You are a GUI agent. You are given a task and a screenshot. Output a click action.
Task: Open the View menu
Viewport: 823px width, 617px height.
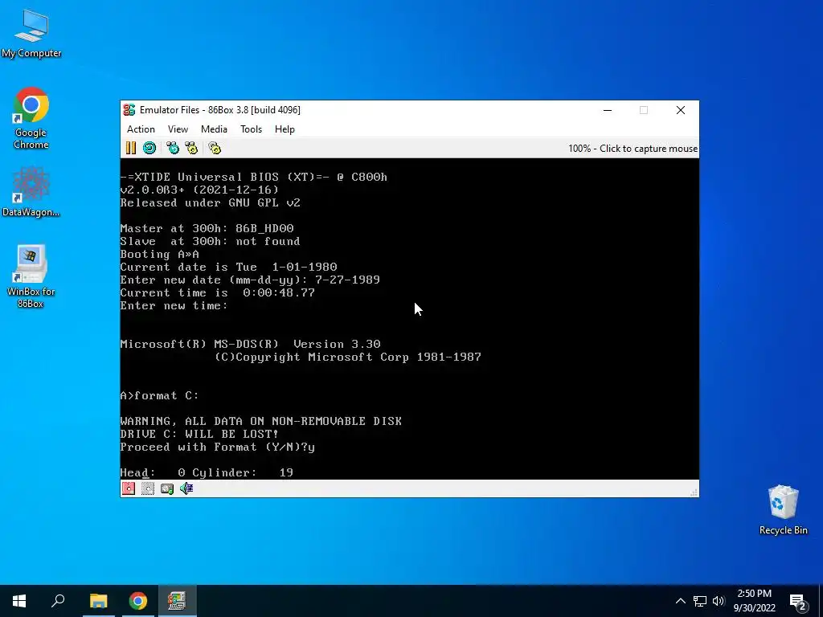pos(178,129)
